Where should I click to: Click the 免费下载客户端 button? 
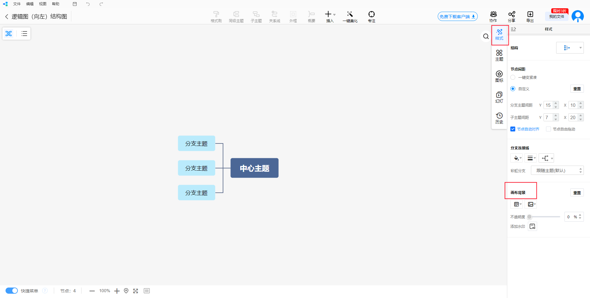(x=457, y=17)
